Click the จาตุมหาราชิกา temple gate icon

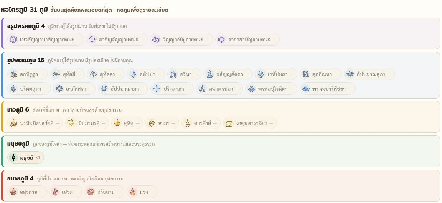click(x=229, y=123)
